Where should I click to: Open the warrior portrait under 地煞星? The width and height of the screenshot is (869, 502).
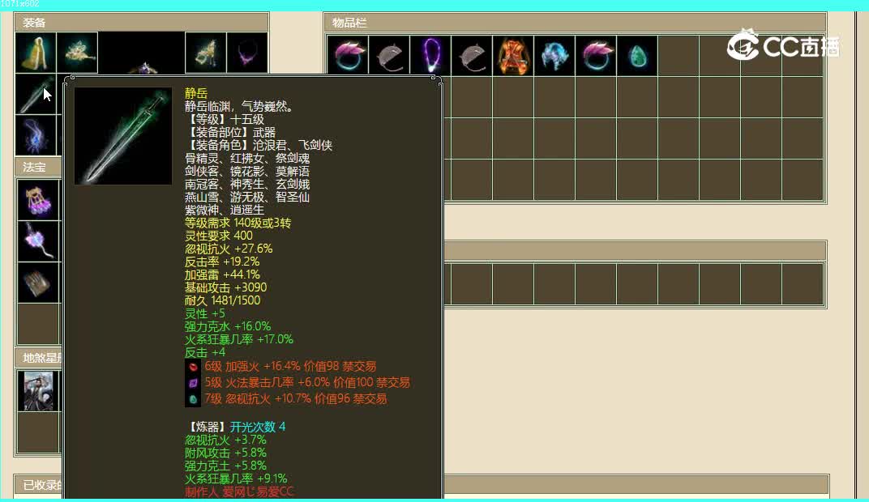[x=37, y=391]
